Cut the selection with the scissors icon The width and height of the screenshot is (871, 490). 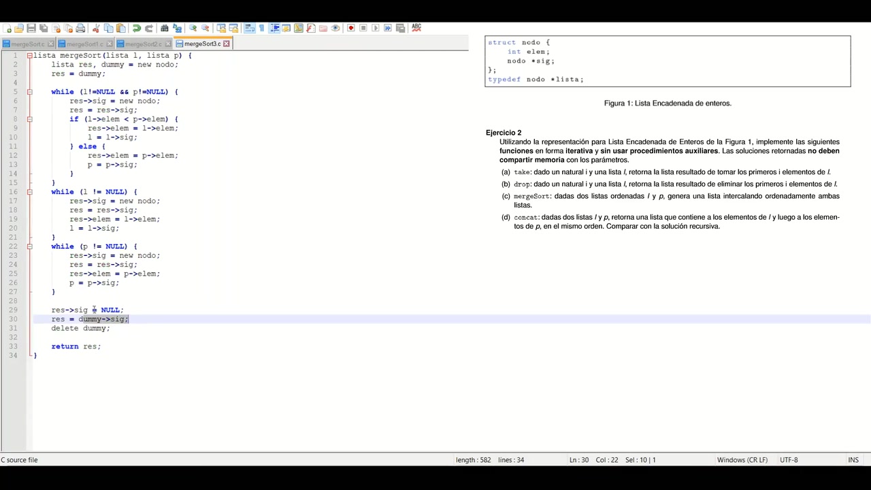pos(96,28)
